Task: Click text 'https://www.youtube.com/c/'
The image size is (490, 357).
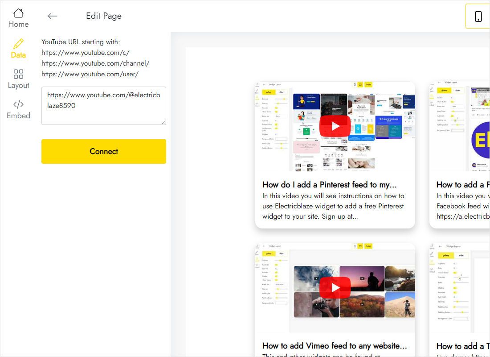Action: tap(86, 53)
